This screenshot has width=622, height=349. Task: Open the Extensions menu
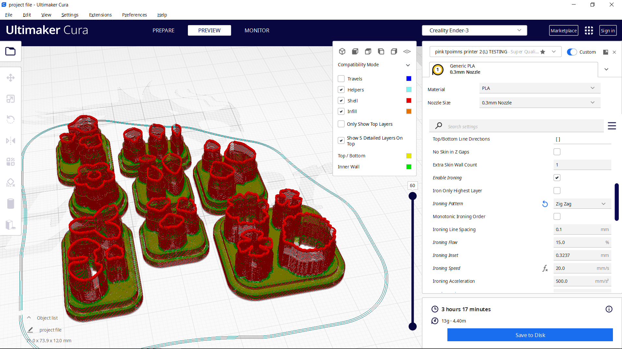[x=100, y=15]
